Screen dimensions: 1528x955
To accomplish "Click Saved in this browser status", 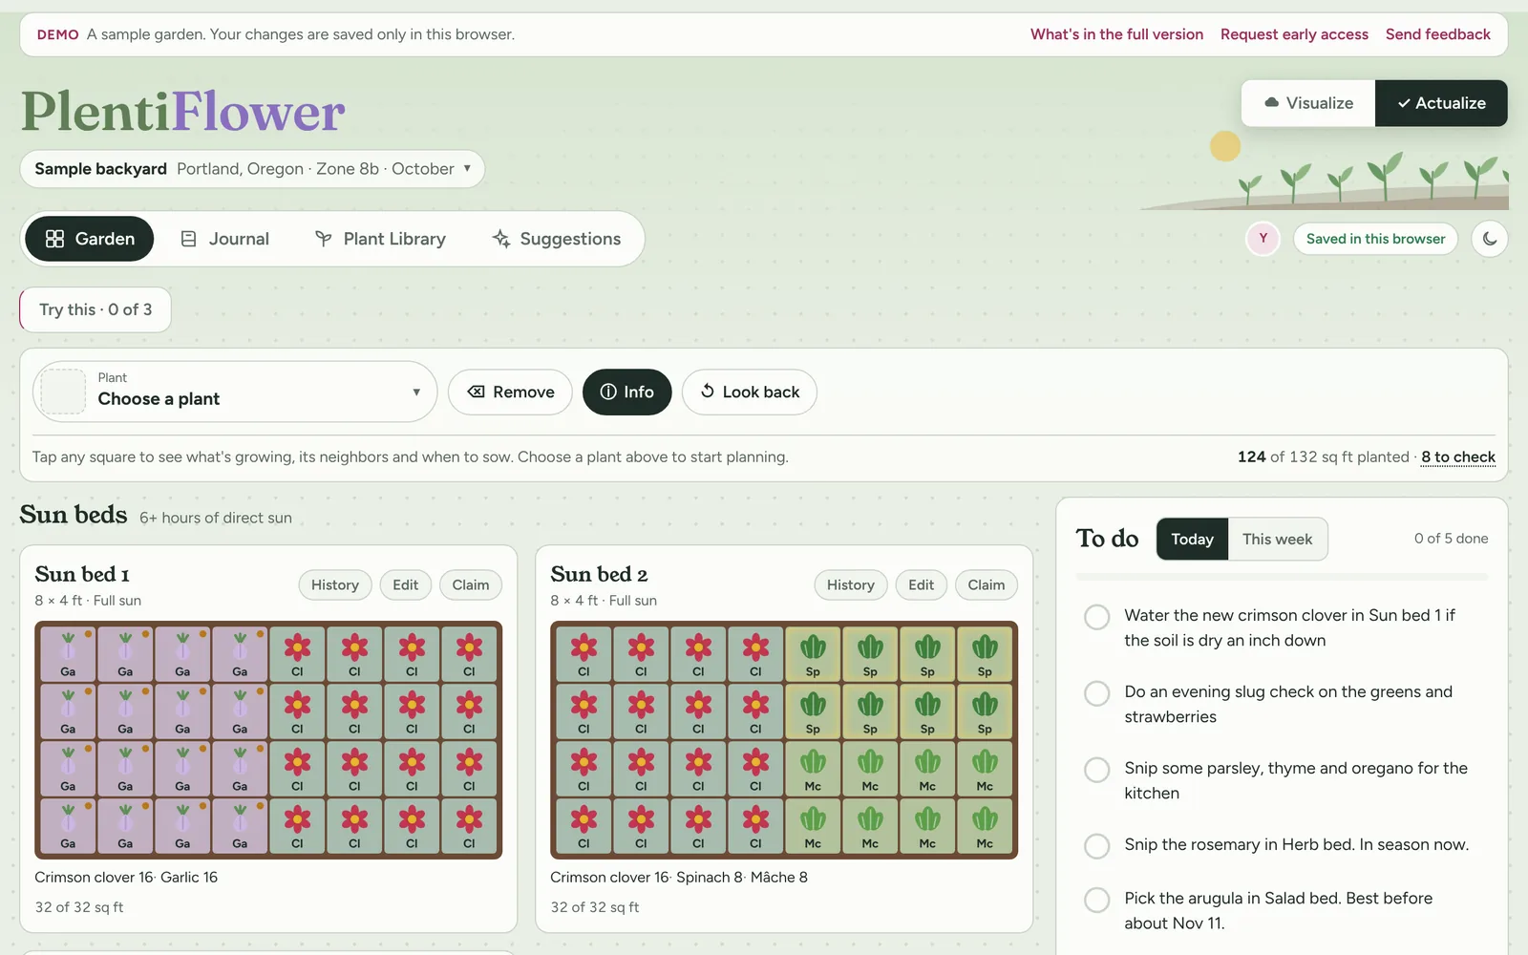I will pos(1375,239).
